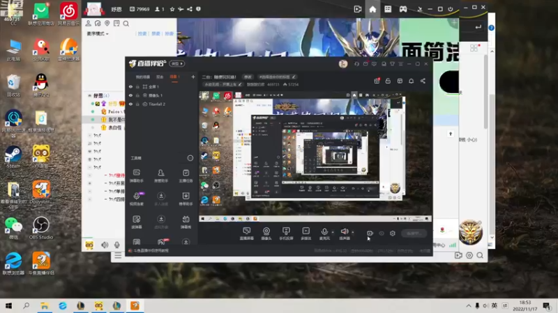Open Steam desktop shortcut

[x=13, y=156]
